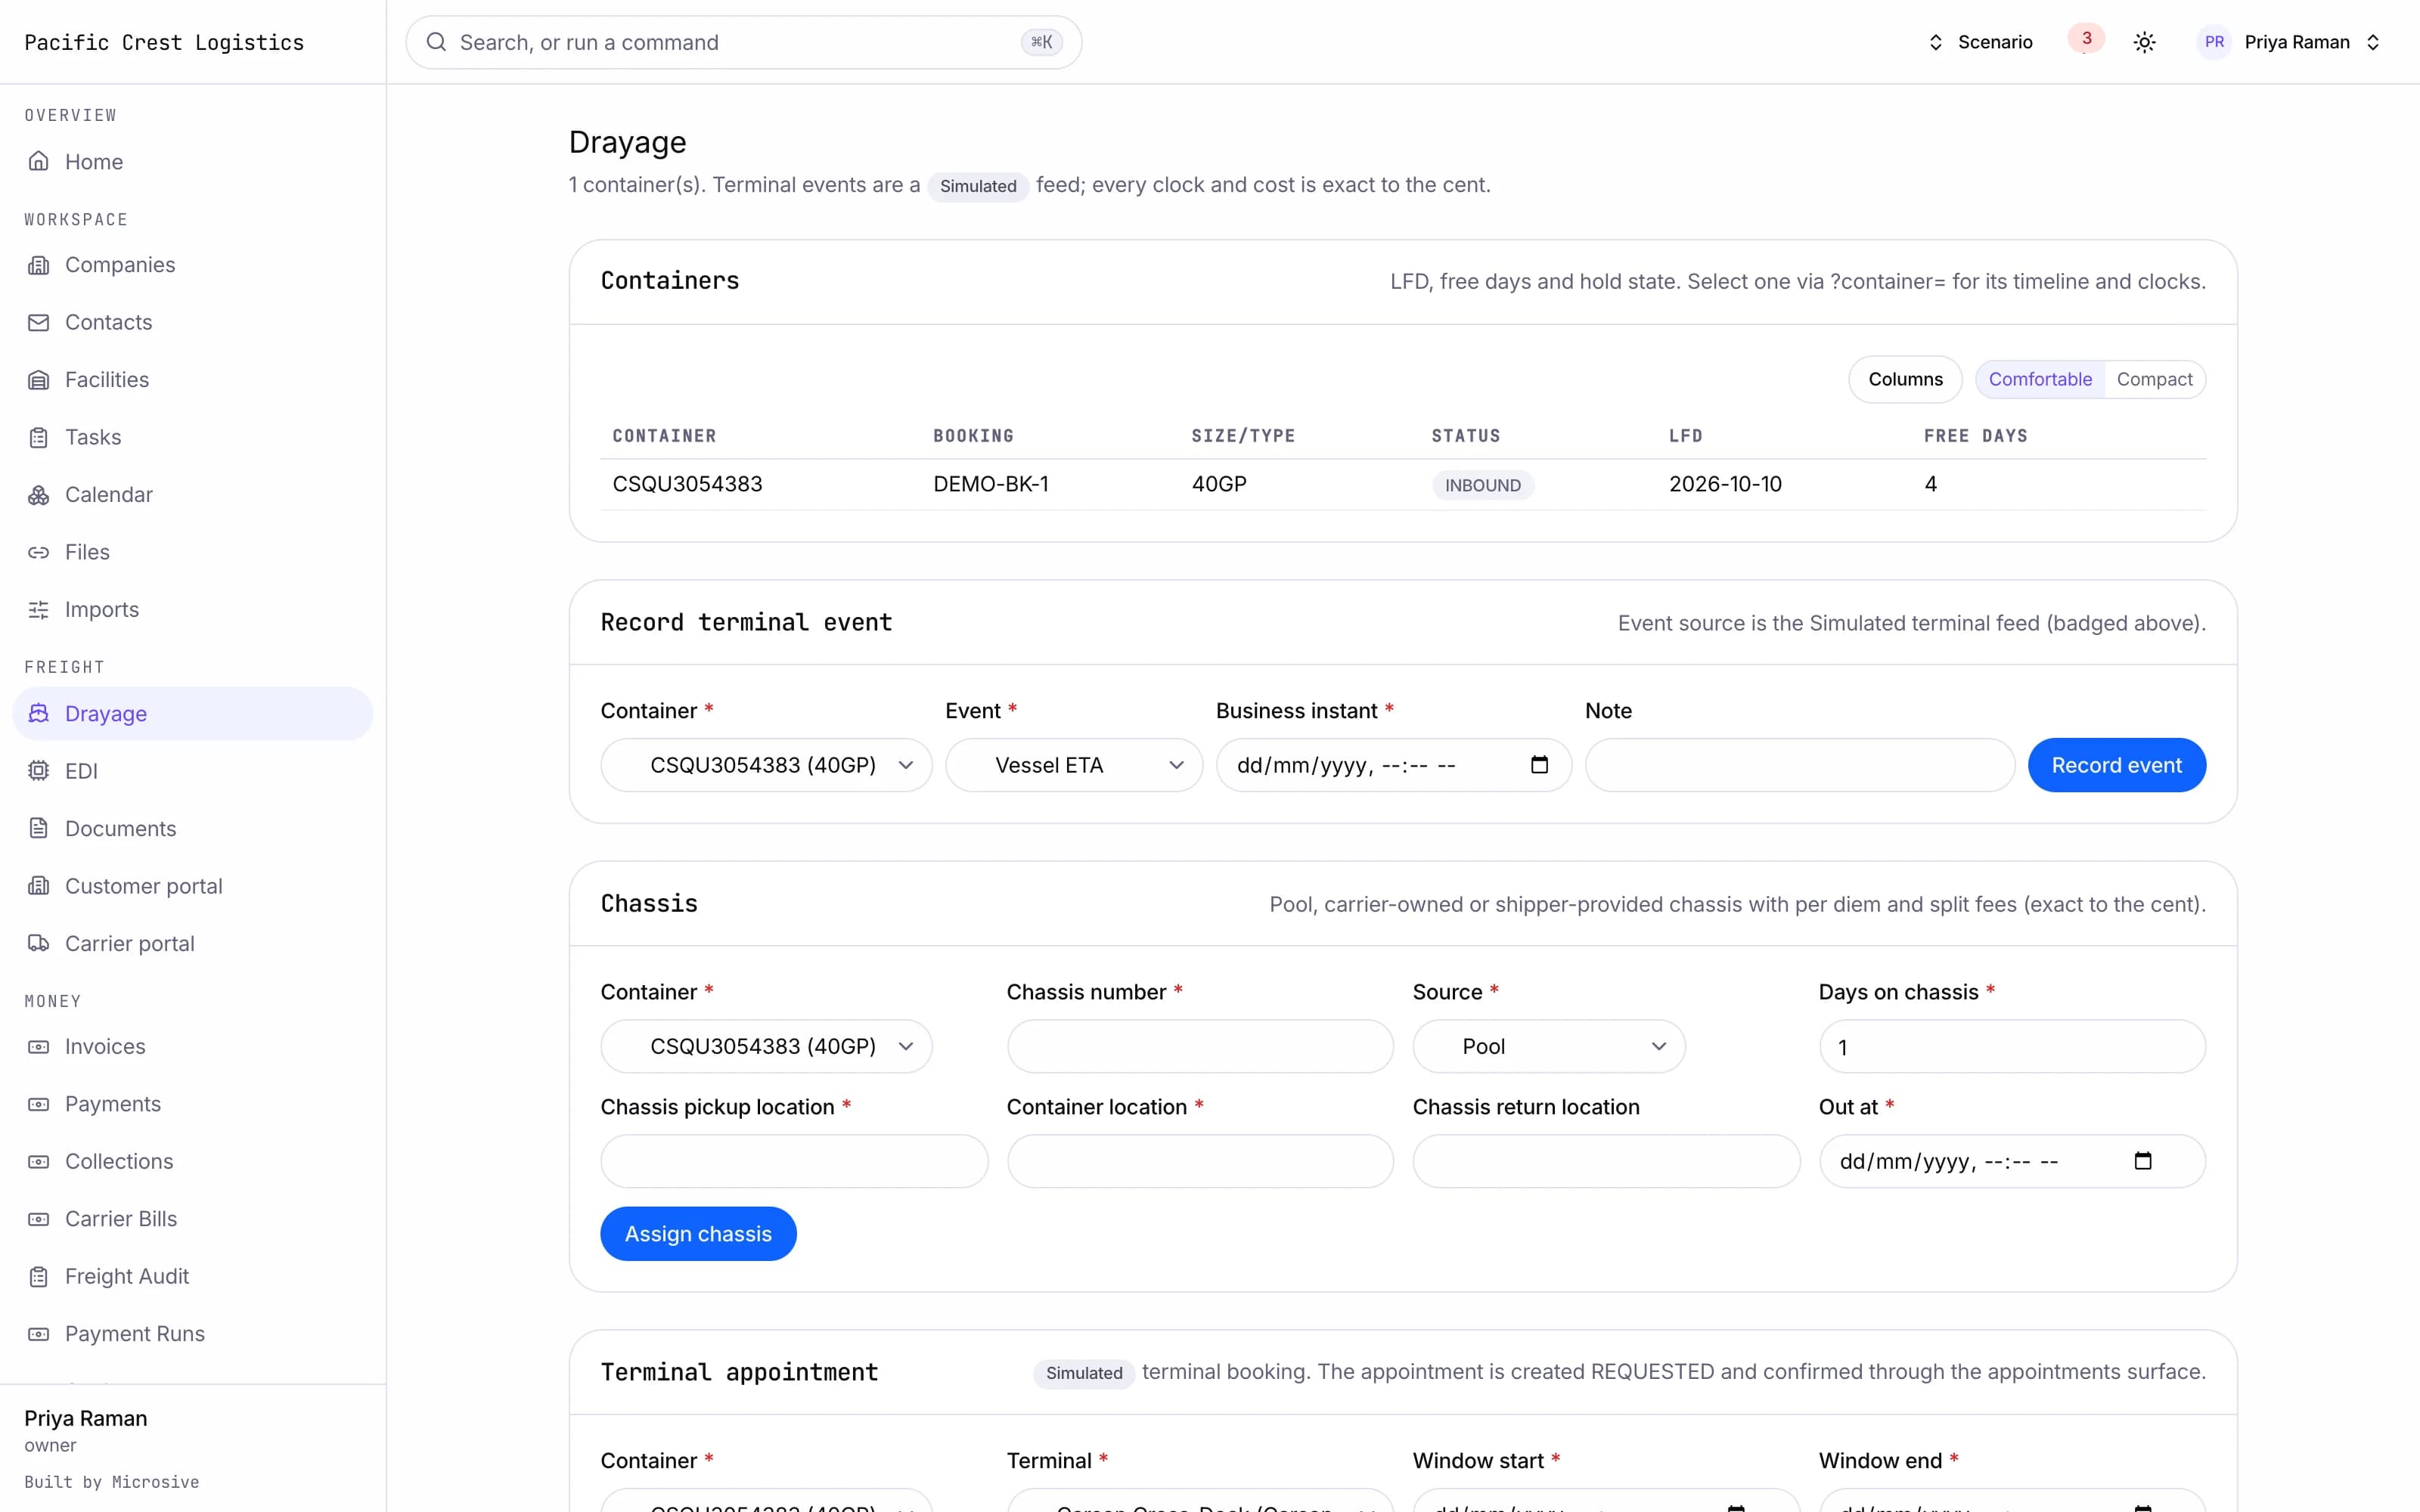Click the Calendar sidebar icon
Screen dimensions: 2420x1512
pyautogui.click(x=38, y=495)
